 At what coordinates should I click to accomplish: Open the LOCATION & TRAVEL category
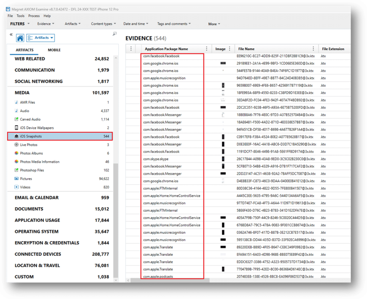click(x=62, y=266)
